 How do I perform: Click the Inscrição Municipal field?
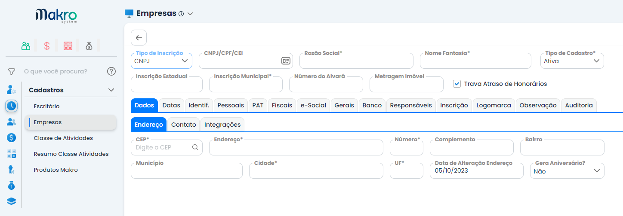click(246, 84)
